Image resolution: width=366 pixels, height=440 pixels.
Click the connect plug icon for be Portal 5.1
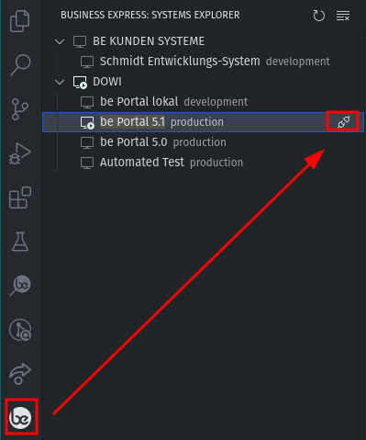pos(343,122)
